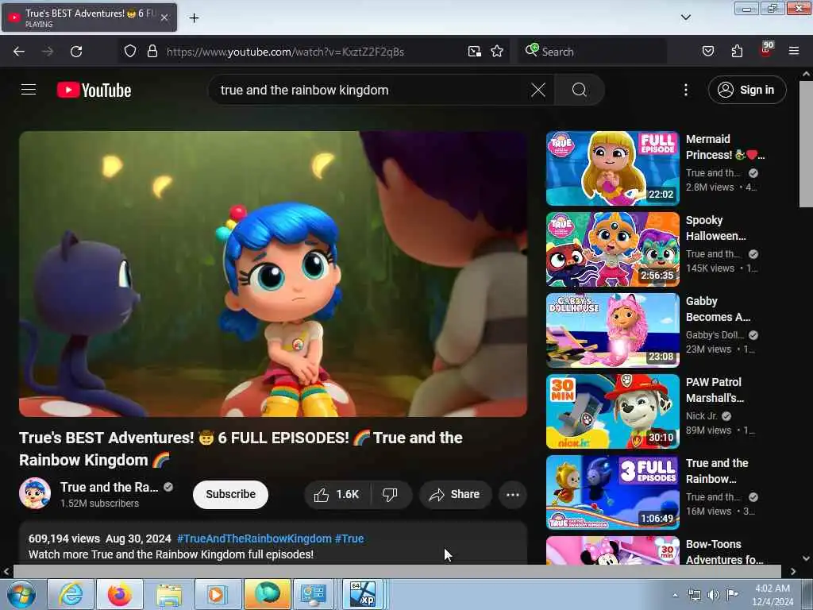This screenshot has height=610, width=813.
Task: Click the red extension badge showing 90
Action: [x=766, y=49]
